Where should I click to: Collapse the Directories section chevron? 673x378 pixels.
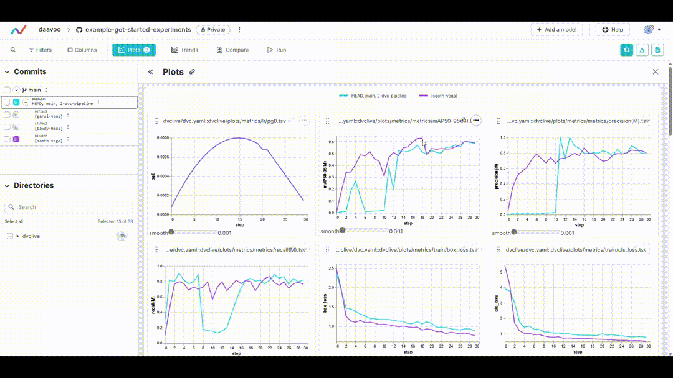(6, 185)
